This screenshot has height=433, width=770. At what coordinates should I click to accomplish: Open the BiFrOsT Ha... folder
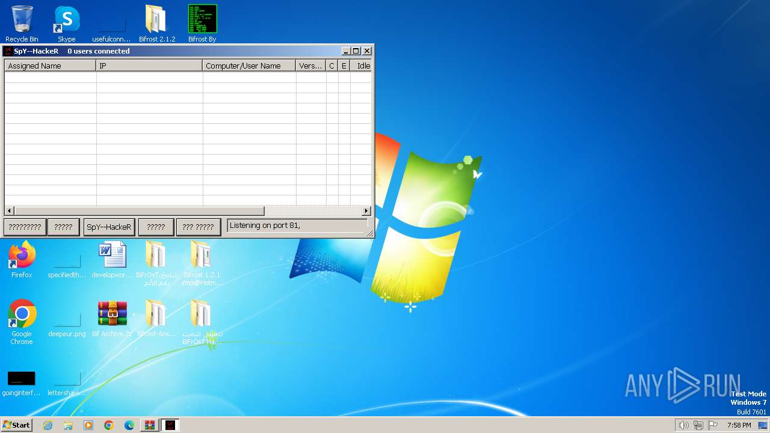(202, 322)
